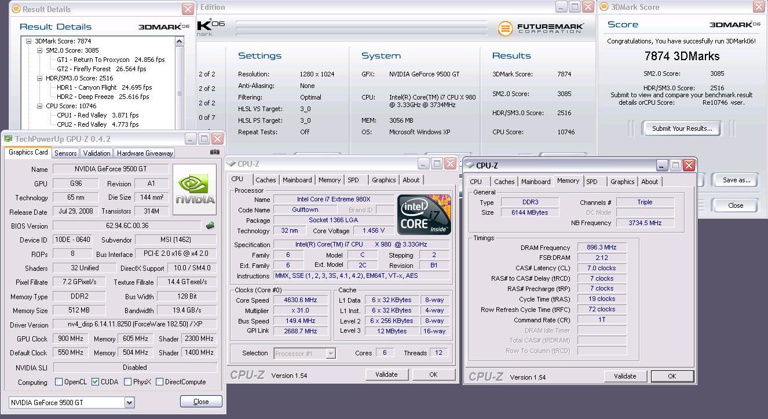
Task: Click the 3DMark Score window title icon
Action: pos(604,7)
